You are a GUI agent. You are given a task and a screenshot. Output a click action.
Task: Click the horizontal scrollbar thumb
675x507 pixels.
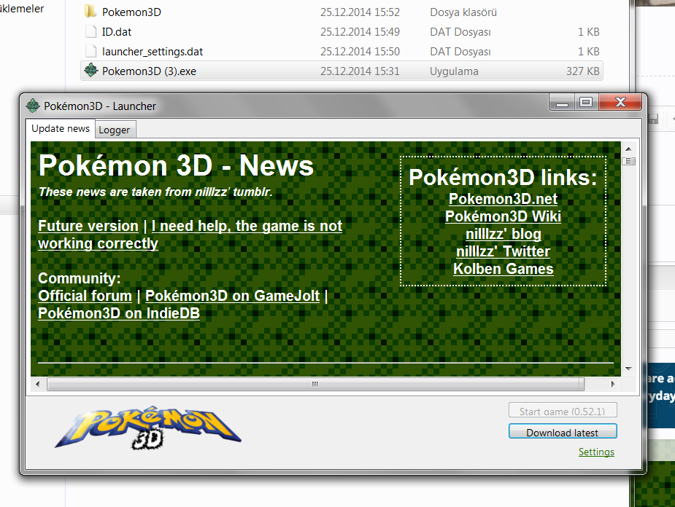[x=315, y=384]
